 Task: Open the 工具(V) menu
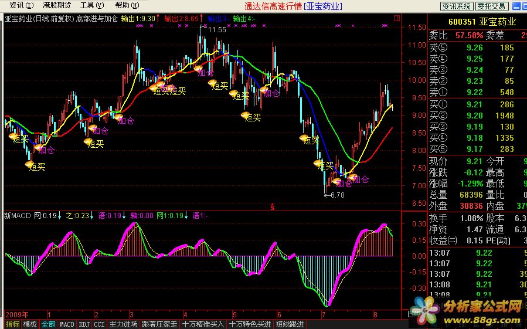coord(92,5)
